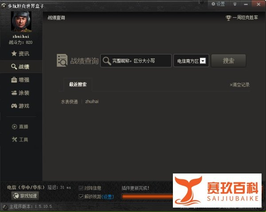The image size is (266, 212).
Task: Select the 战绩 record query menu
Action: (20, 67)
